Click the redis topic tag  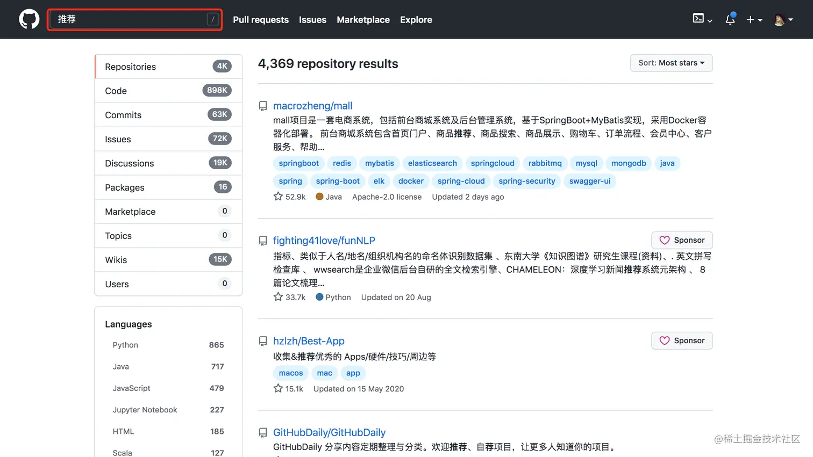[341, 163]
